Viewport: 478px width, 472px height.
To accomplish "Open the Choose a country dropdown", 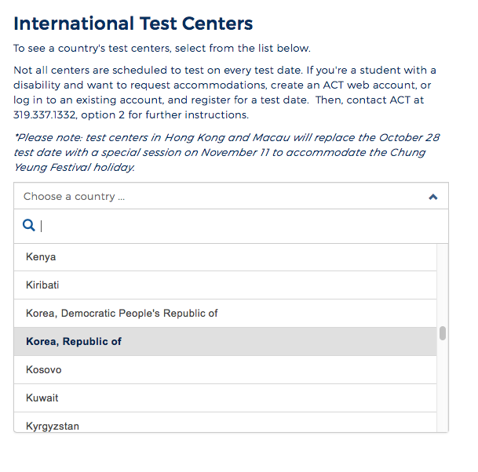I will pos(231,196).
